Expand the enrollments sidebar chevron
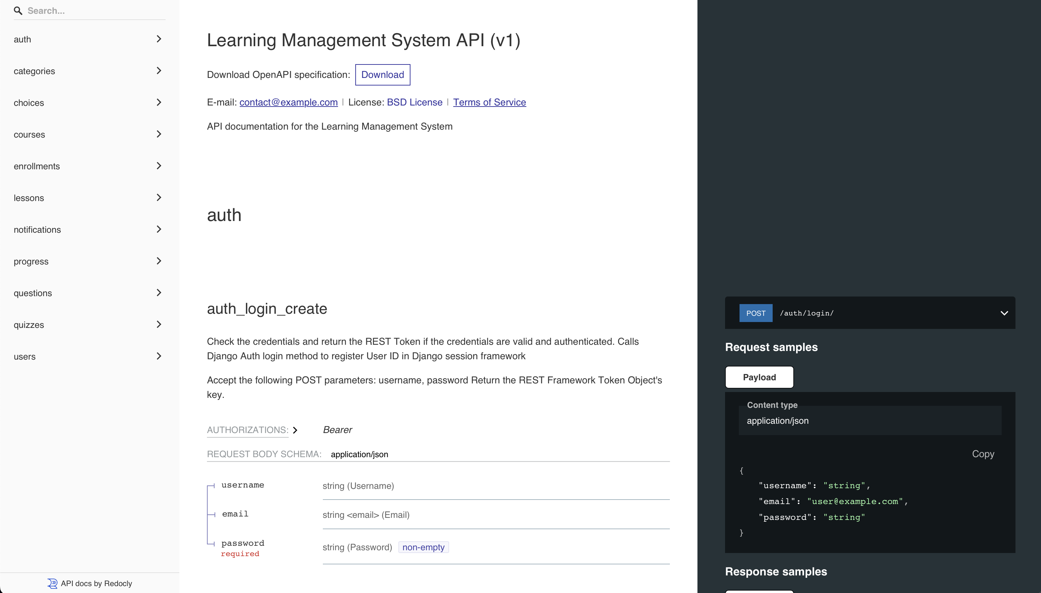Screen dimensions: 1041x593 [159, 166]
